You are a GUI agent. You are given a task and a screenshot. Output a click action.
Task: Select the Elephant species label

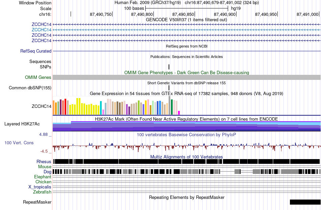43,177
